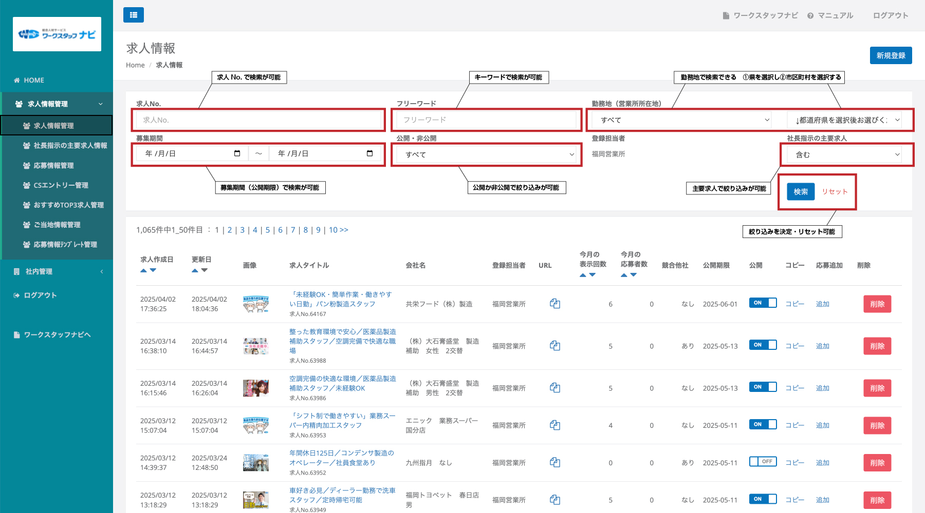
Task: Click the 求人No. input field
Action: tap(258, 120)
